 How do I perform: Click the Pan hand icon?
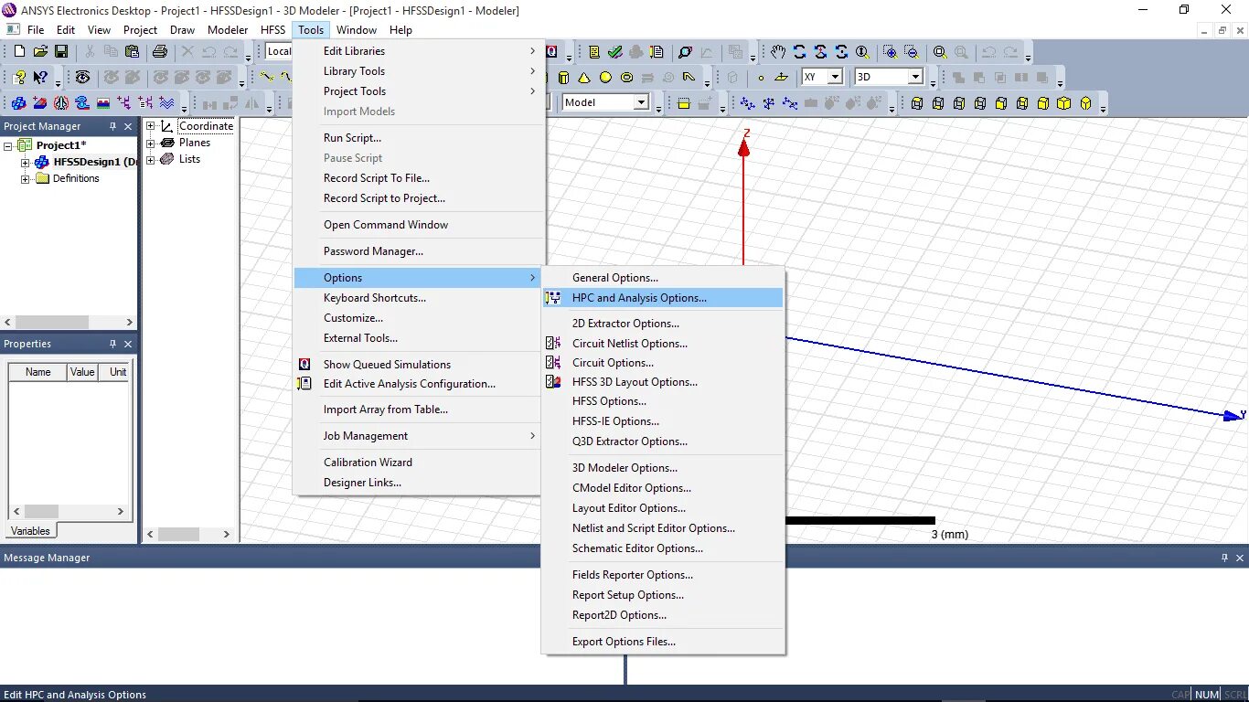click(777, 52)
